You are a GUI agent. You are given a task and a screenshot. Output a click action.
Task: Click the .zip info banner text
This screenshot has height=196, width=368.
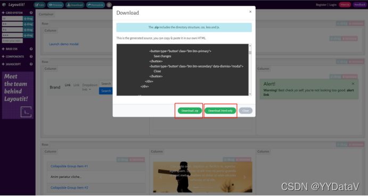(184, 28)
